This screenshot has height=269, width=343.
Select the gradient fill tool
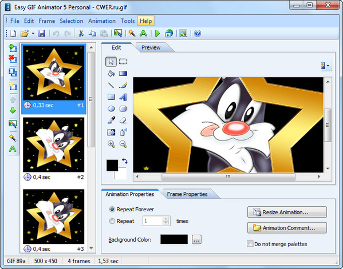[123, 74]
